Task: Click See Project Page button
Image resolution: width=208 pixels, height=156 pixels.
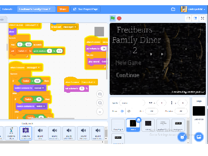Action: click(85, 9)
